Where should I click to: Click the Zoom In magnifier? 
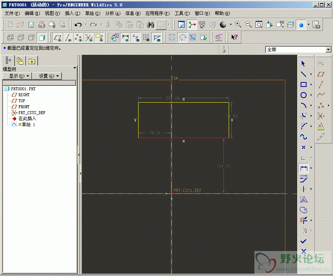(x=238, y=25)
